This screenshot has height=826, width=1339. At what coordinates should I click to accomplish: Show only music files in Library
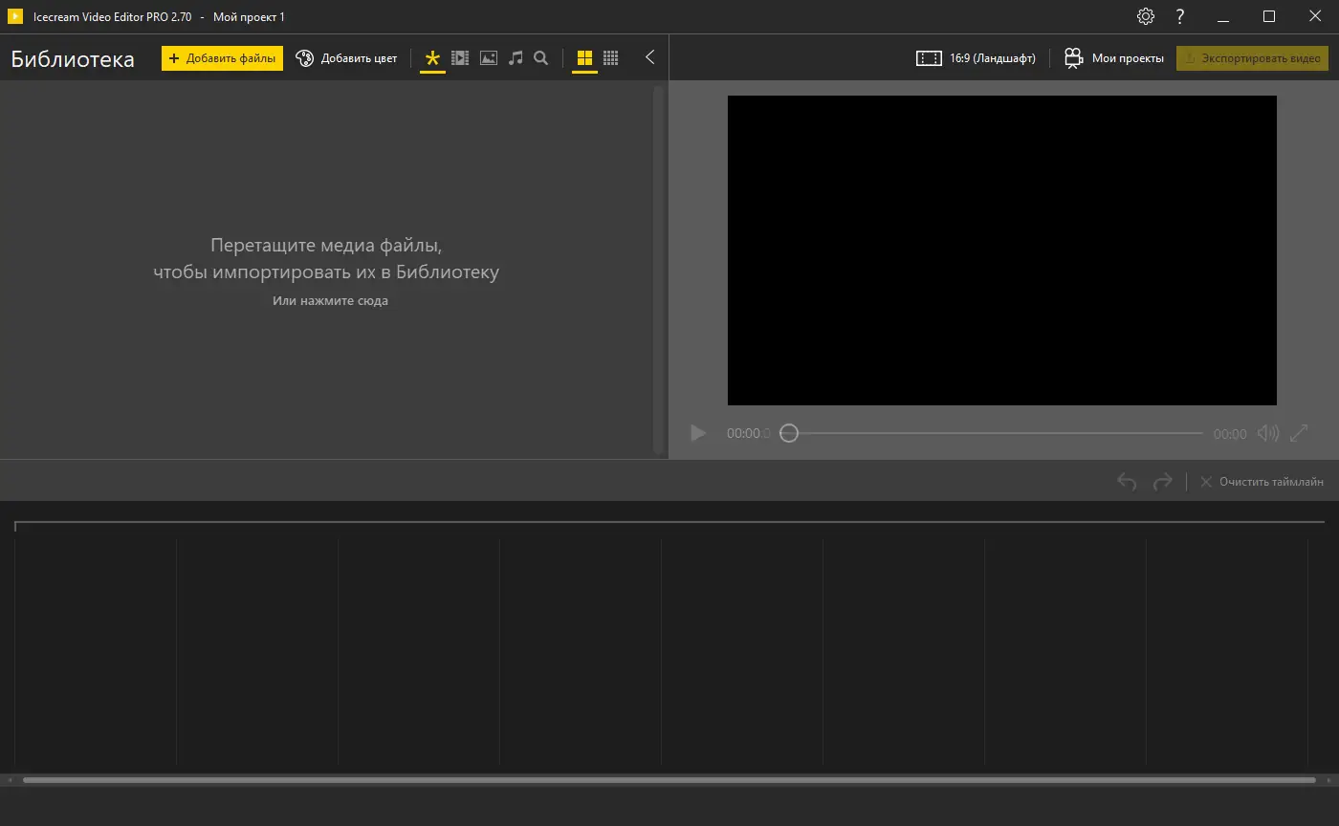515,57
